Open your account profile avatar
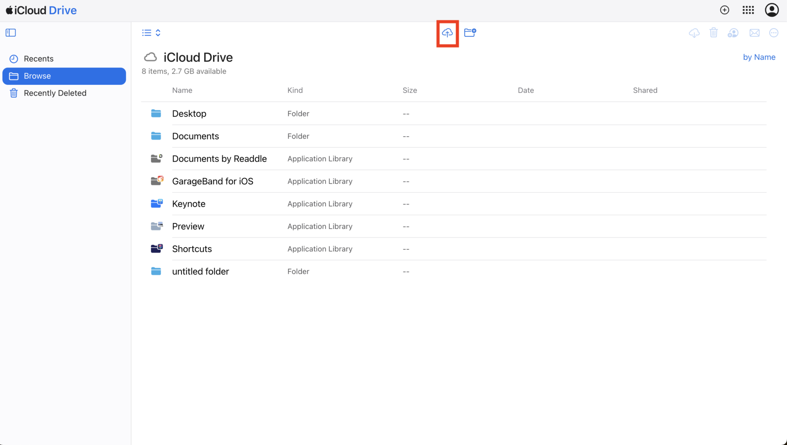 pos(772,10)
